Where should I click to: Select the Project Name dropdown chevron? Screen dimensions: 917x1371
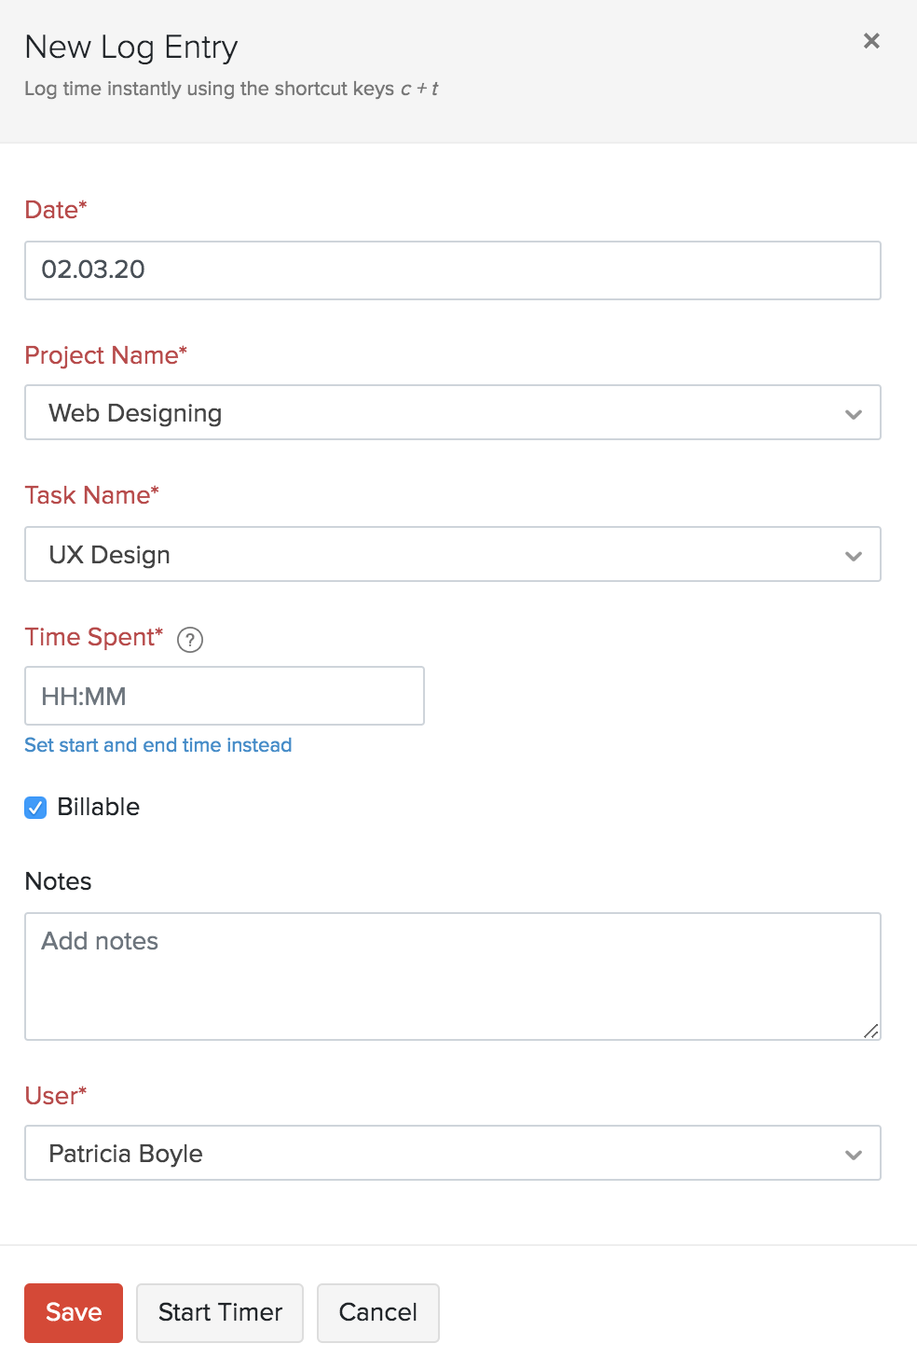[x=853, y=413]
